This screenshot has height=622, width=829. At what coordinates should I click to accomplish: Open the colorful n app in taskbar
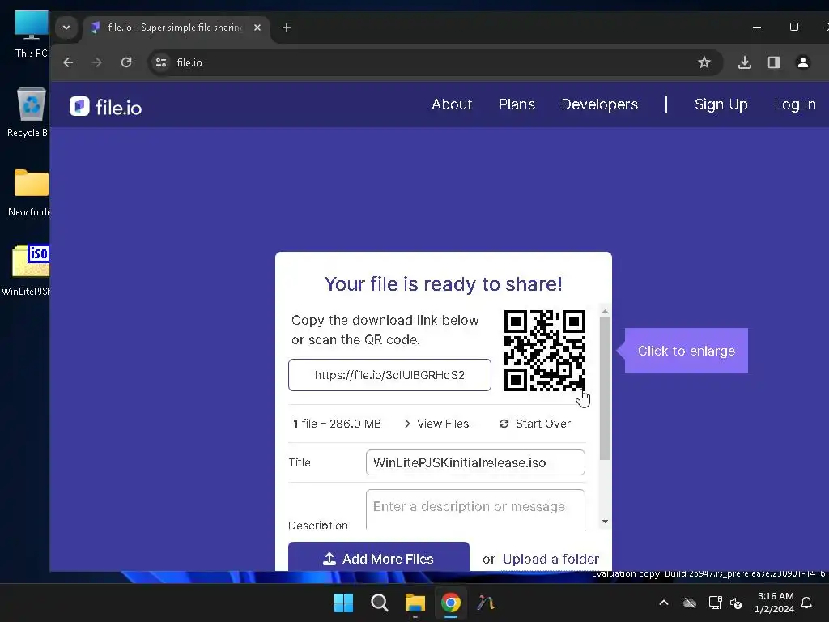click(486, 603)
